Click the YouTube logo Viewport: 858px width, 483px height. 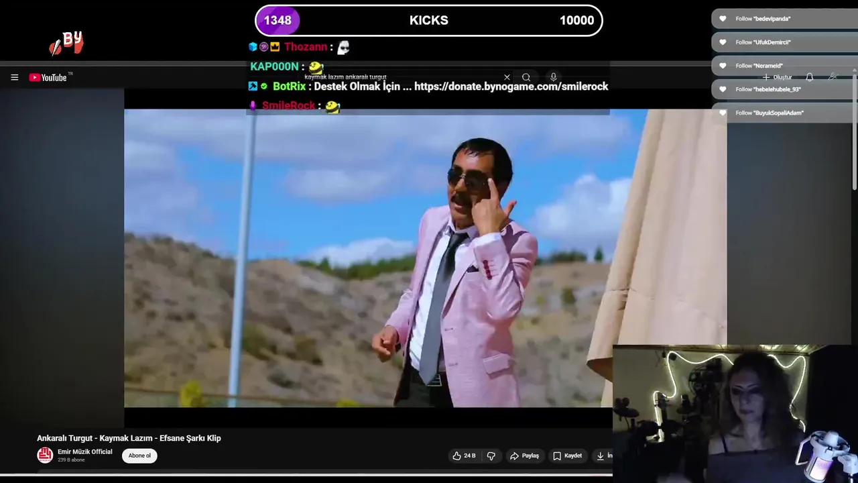pos(48,77)
